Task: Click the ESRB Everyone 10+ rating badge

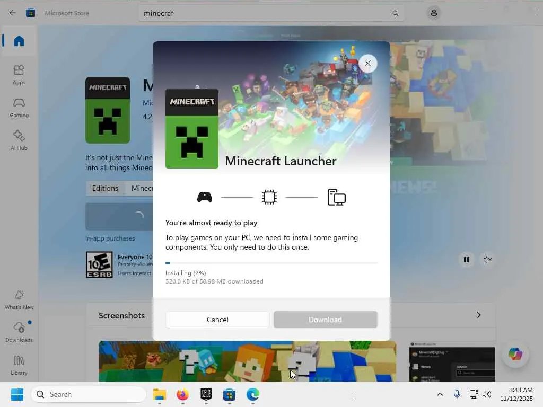Action: [x=99, y=265]
